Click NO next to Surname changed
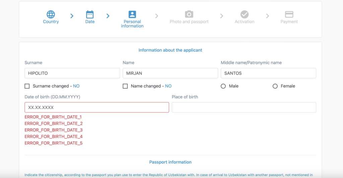Viewport: 343px width, 178px height. coord(76,86)
